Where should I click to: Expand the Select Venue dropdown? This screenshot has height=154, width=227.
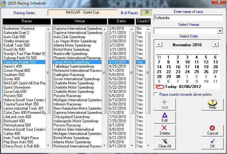(220, 31)
